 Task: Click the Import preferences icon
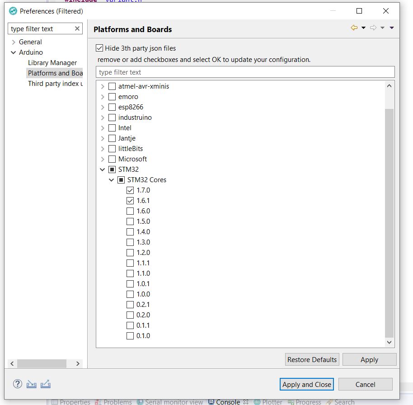(31, 385)
